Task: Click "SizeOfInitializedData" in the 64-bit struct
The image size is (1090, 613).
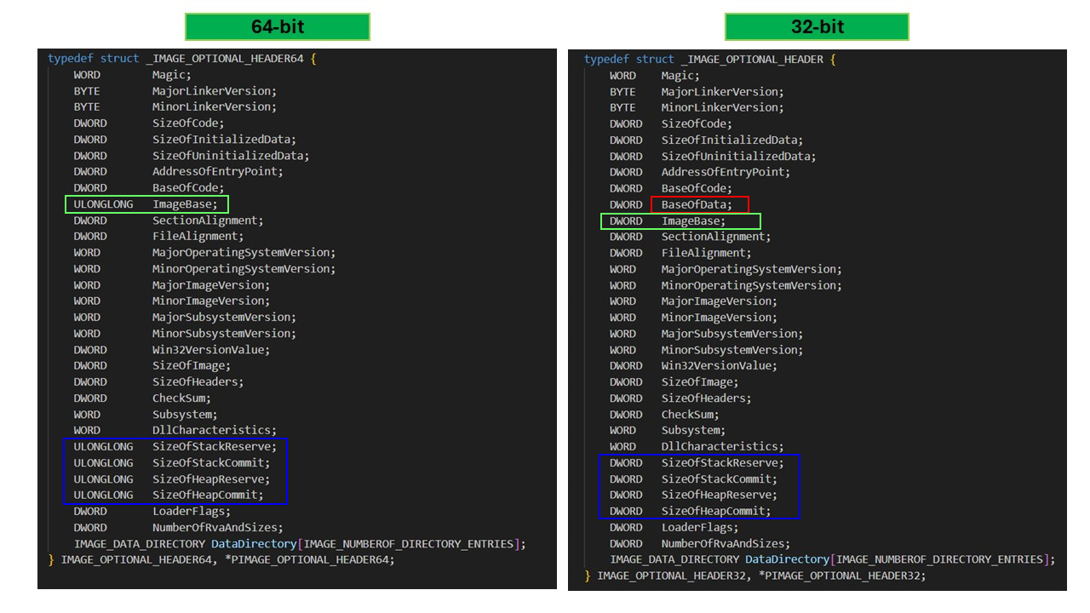Action: (x=221, y=140)
